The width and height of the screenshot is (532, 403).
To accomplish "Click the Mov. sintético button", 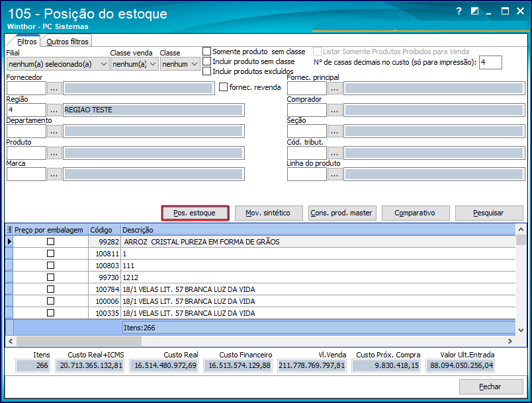I will (268, 213).
